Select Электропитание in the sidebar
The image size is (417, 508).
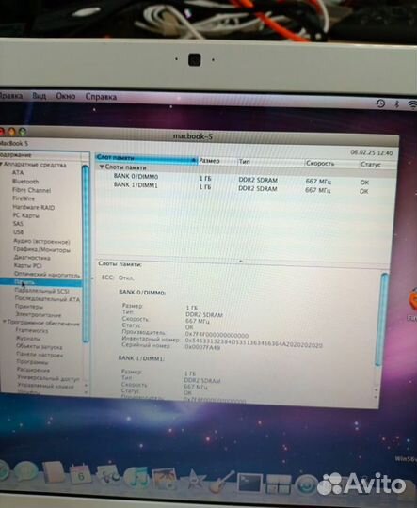(39, 314)
